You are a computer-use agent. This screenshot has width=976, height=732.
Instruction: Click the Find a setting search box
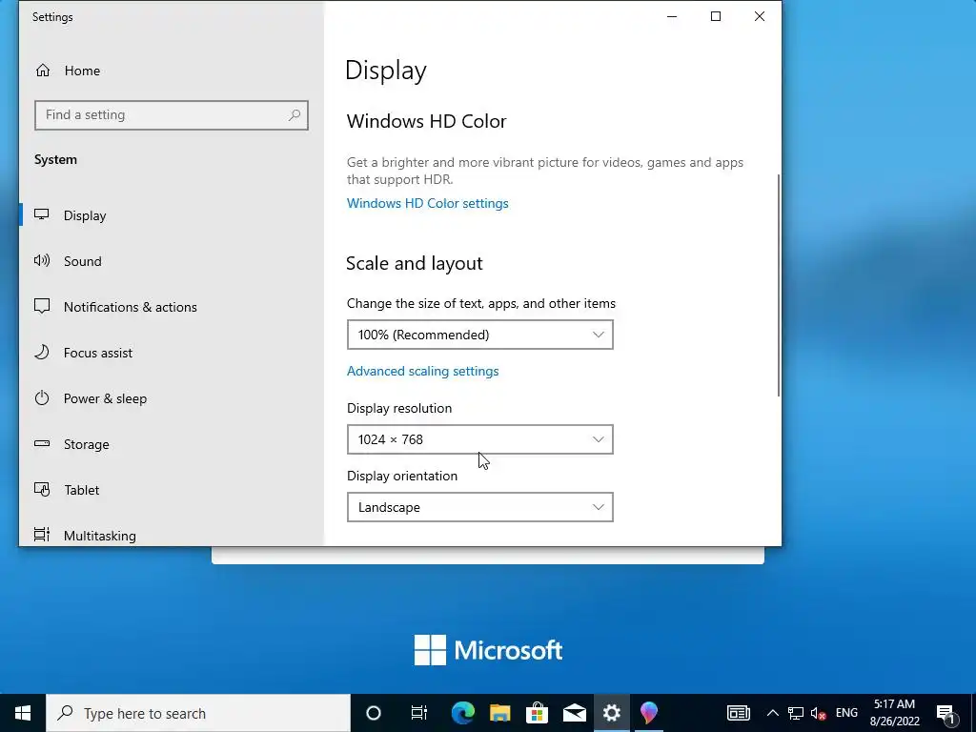coord(172,115)
